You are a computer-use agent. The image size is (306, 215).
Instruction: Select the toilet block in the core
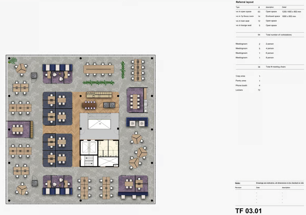pyautogui.click(x=108, y=148)
